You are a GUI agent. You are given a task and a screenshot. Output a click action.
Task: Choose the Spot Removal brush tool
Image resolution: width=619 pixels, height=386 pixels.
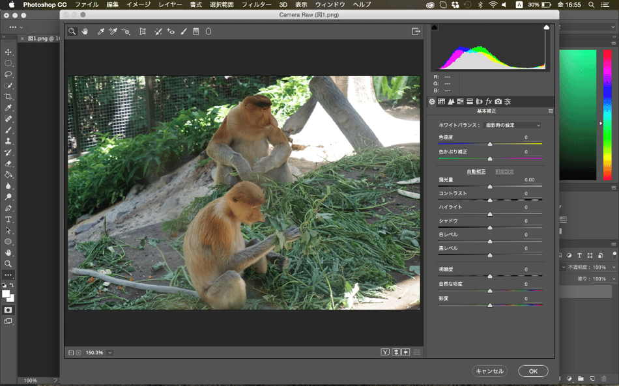(x=158, y=31)
